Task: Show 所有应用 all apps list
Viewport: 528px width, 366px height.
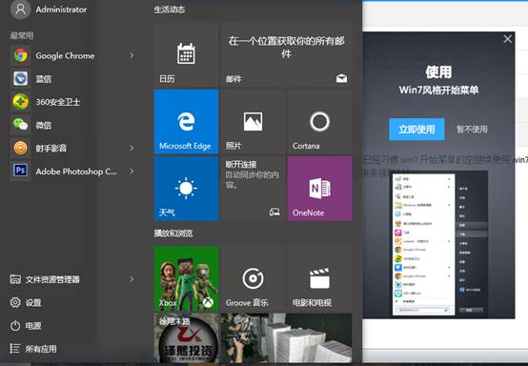Action: tap(33, 349)
